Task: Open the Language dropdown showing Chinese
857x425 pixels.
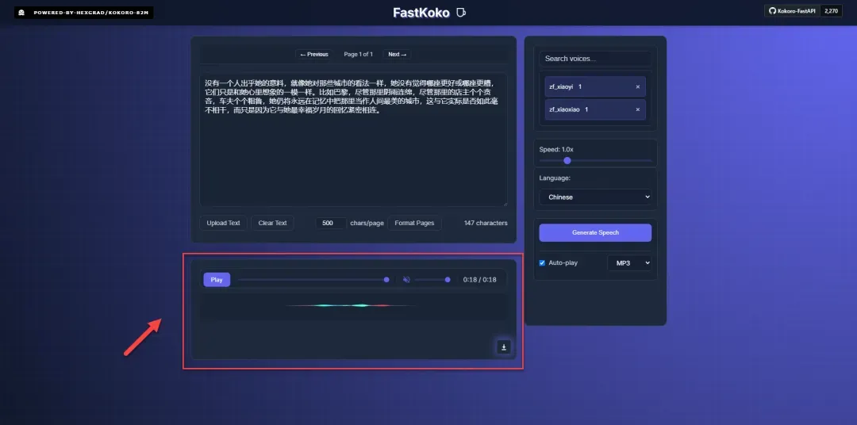Action: click(x=595, y=197)
